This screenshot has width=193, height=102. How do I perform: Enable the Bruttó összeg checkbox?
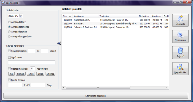tap(9, 80)
